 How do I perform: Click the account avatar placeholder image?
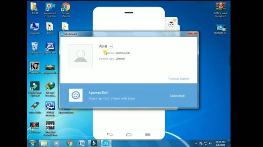(81, 56)
